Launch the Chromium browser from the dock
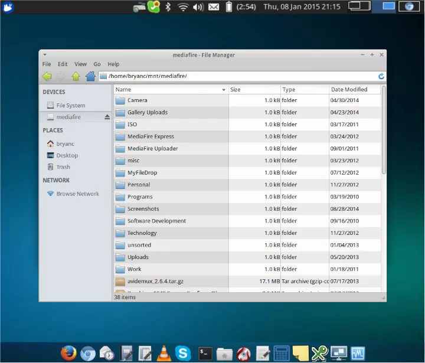This screenshot has height=363, width=425. pyautogui.click(x=88, y=354)
